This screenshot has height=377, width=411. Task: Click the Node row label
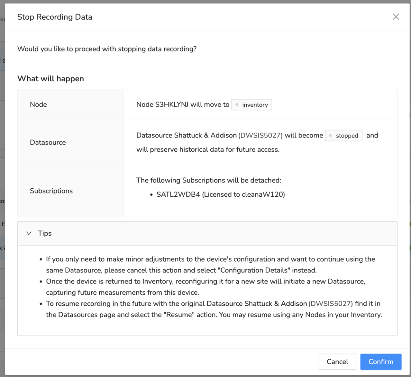(38, 104)
